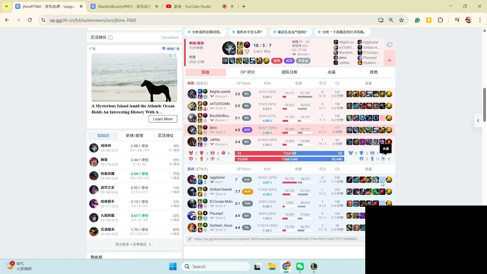Click the AI chat robot icon

pyautogui.click(x=390, y=45)
